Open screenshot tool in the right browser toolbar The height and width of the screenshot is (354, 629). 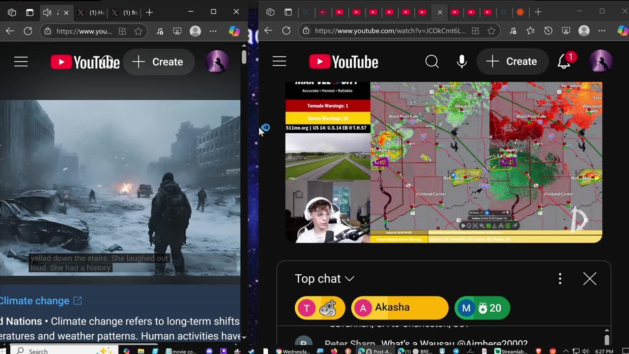point(566,30)
